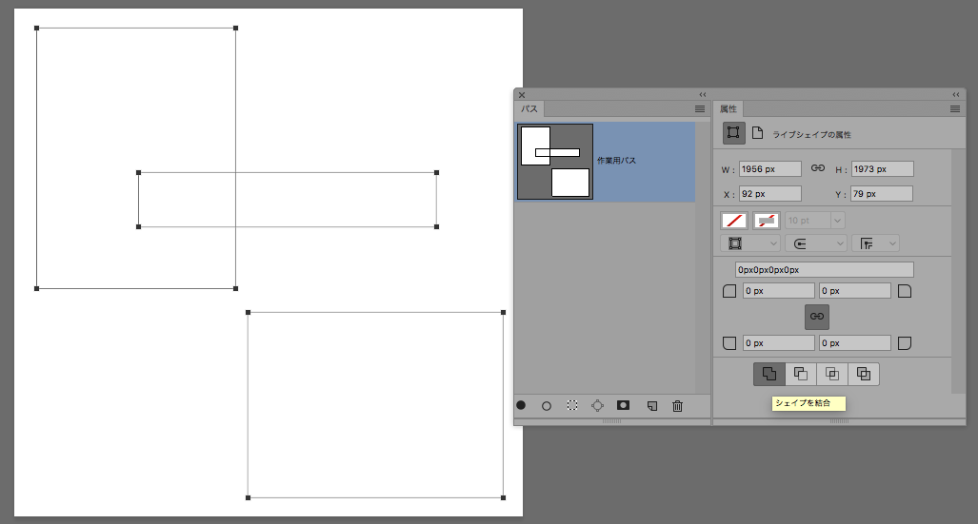Load path as selection icon

(x=572, y=406)
